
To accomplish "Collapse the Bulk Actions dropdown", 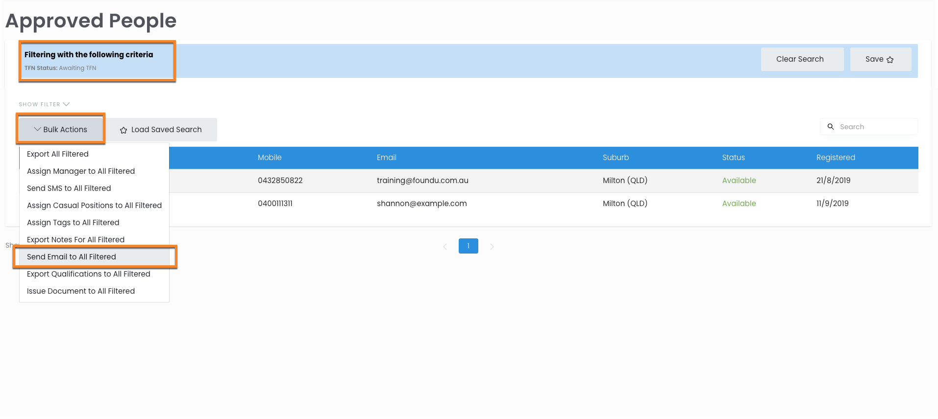I will 61,130.
